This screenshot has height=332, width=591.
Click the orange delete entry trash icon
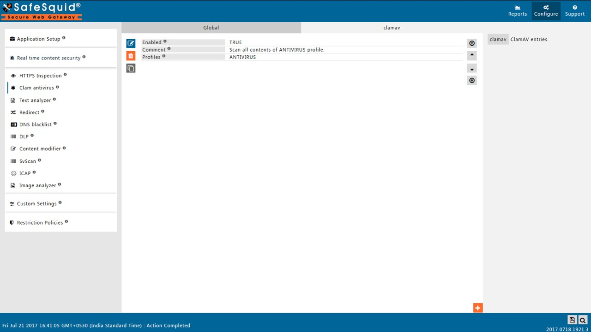(x=131, y=56)
